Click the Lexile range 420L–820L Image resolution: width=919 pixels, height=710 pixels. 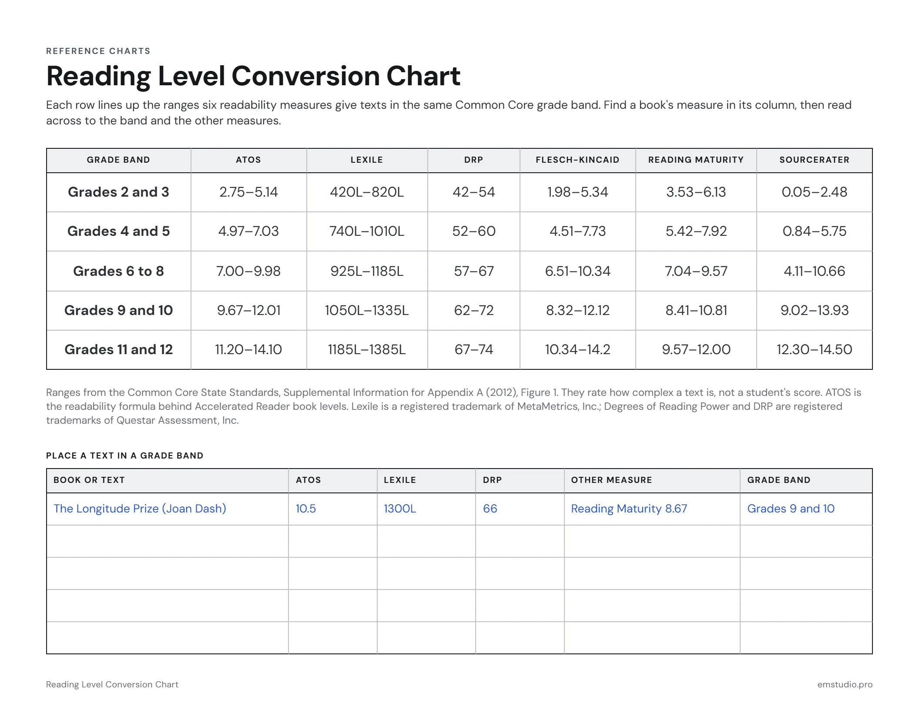point(367,192)
